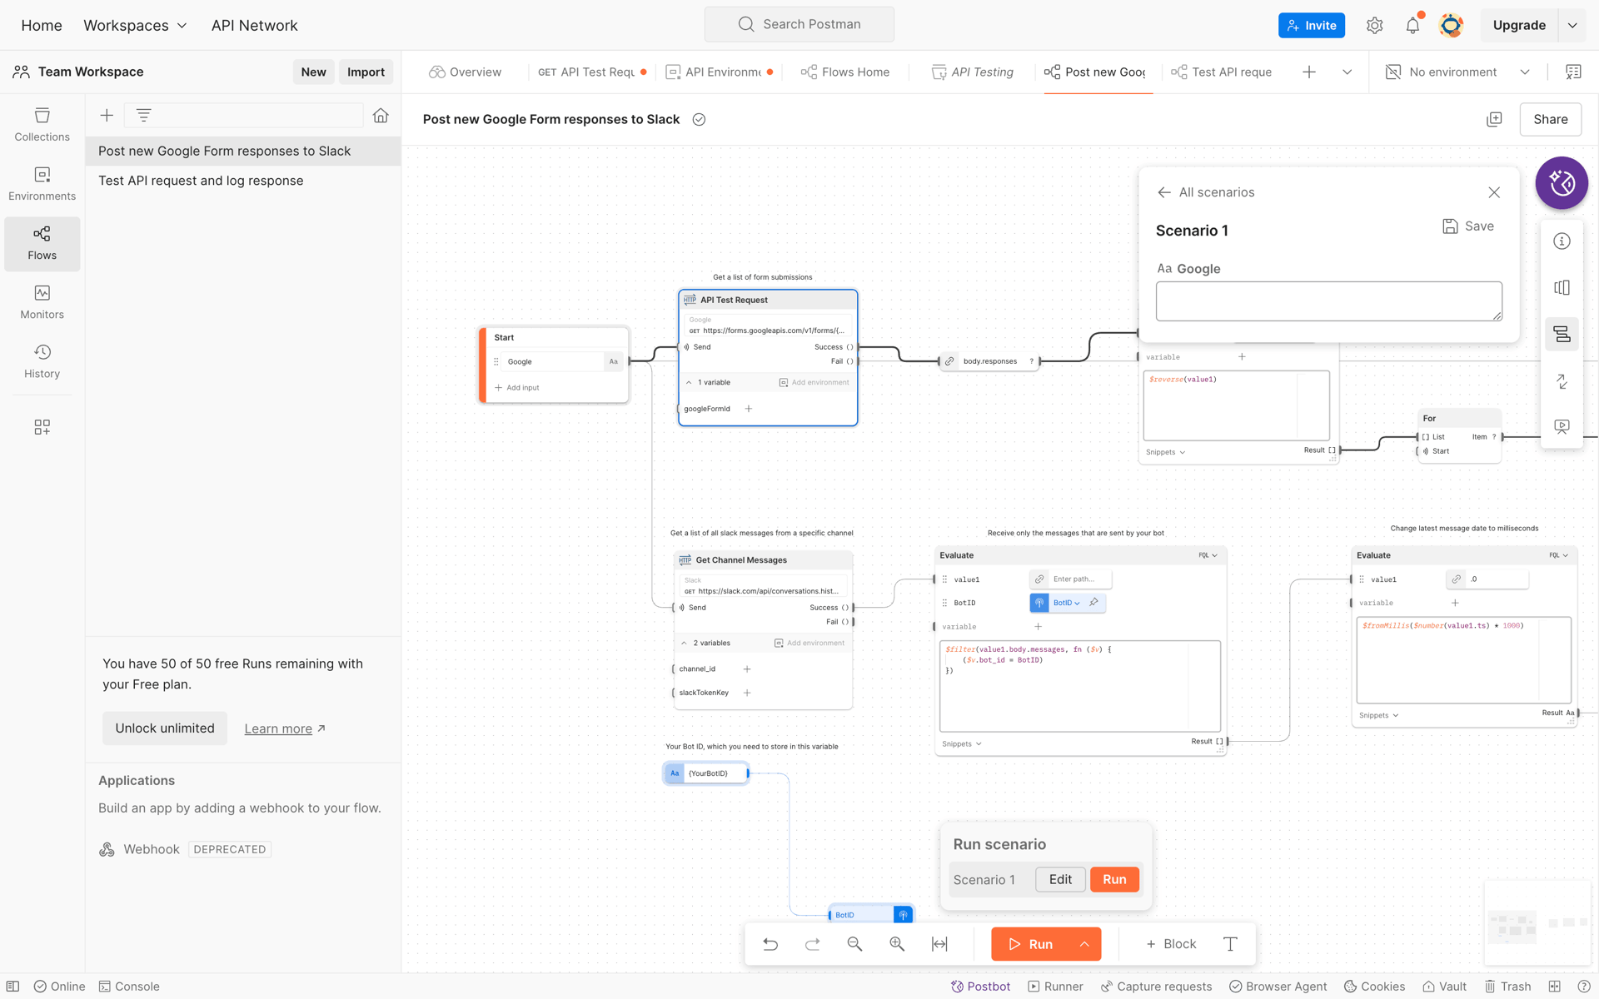Click the New button
The image size is (1599, 999).
313,72
